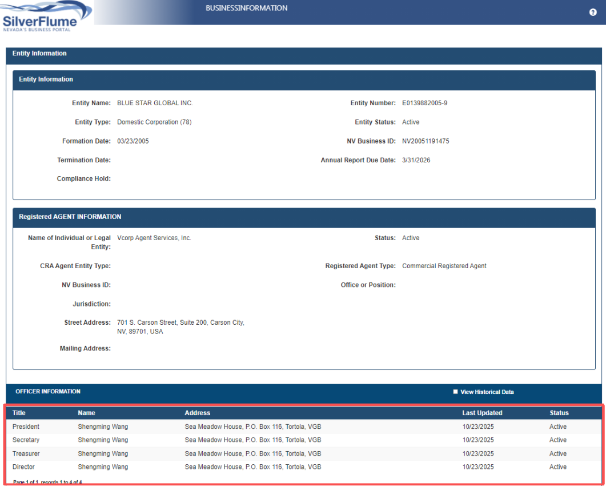Click registered agent name Vcorp Agent Services, Inc.
Viewport: 606px width, 486px height.
pos(154,238)
